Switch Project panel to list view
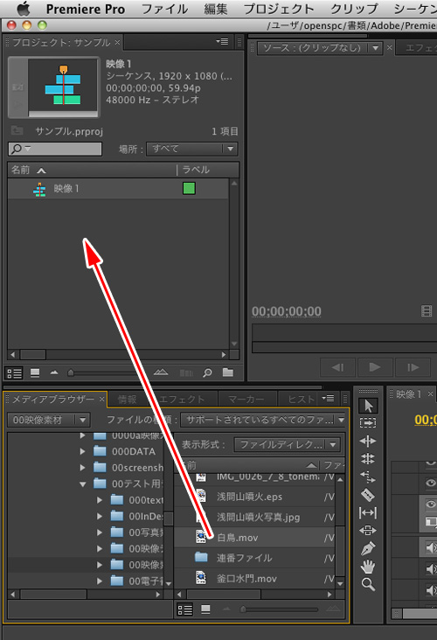 point(14,373)
